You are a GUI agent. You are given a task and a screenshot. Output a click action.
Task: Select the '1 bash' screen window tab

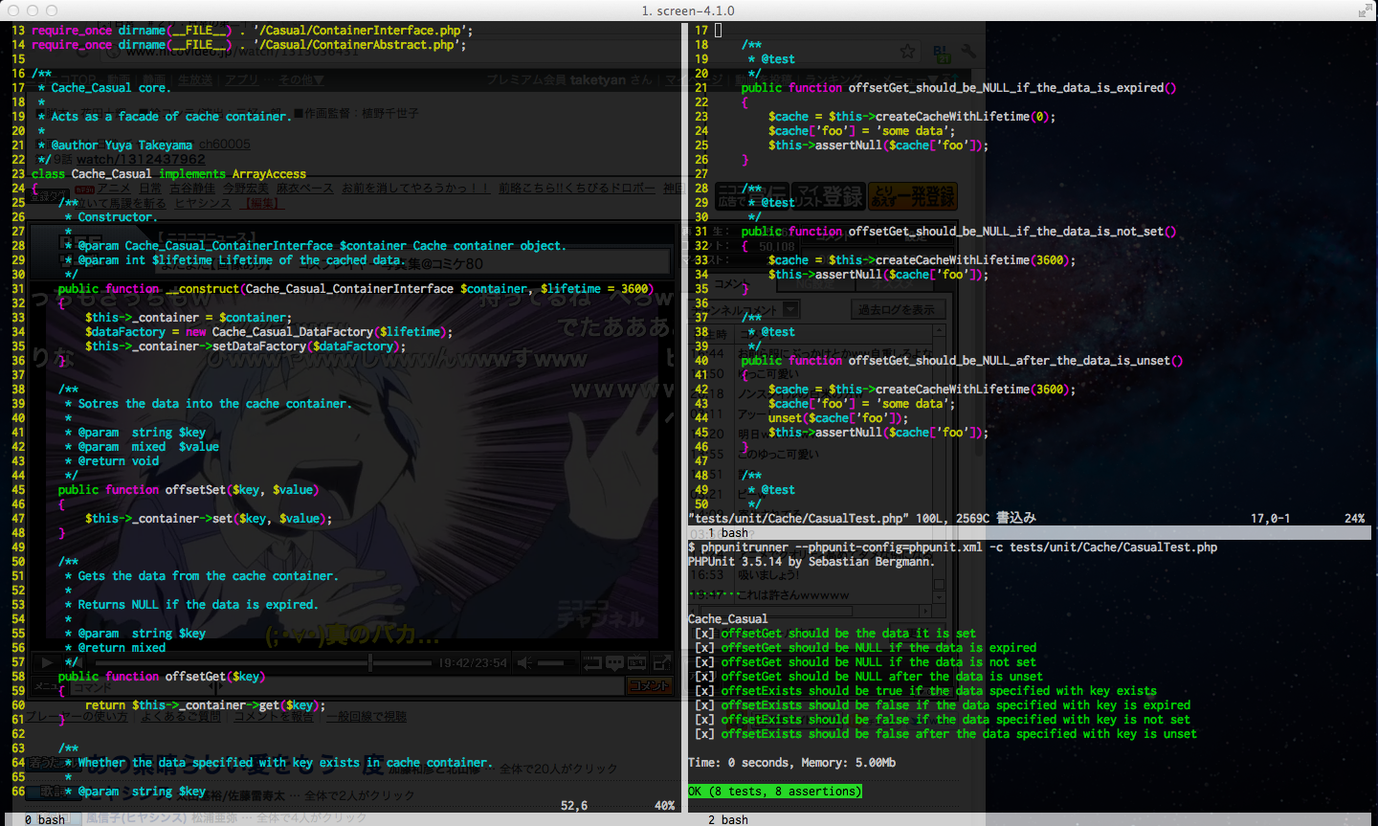click(728, 533)
